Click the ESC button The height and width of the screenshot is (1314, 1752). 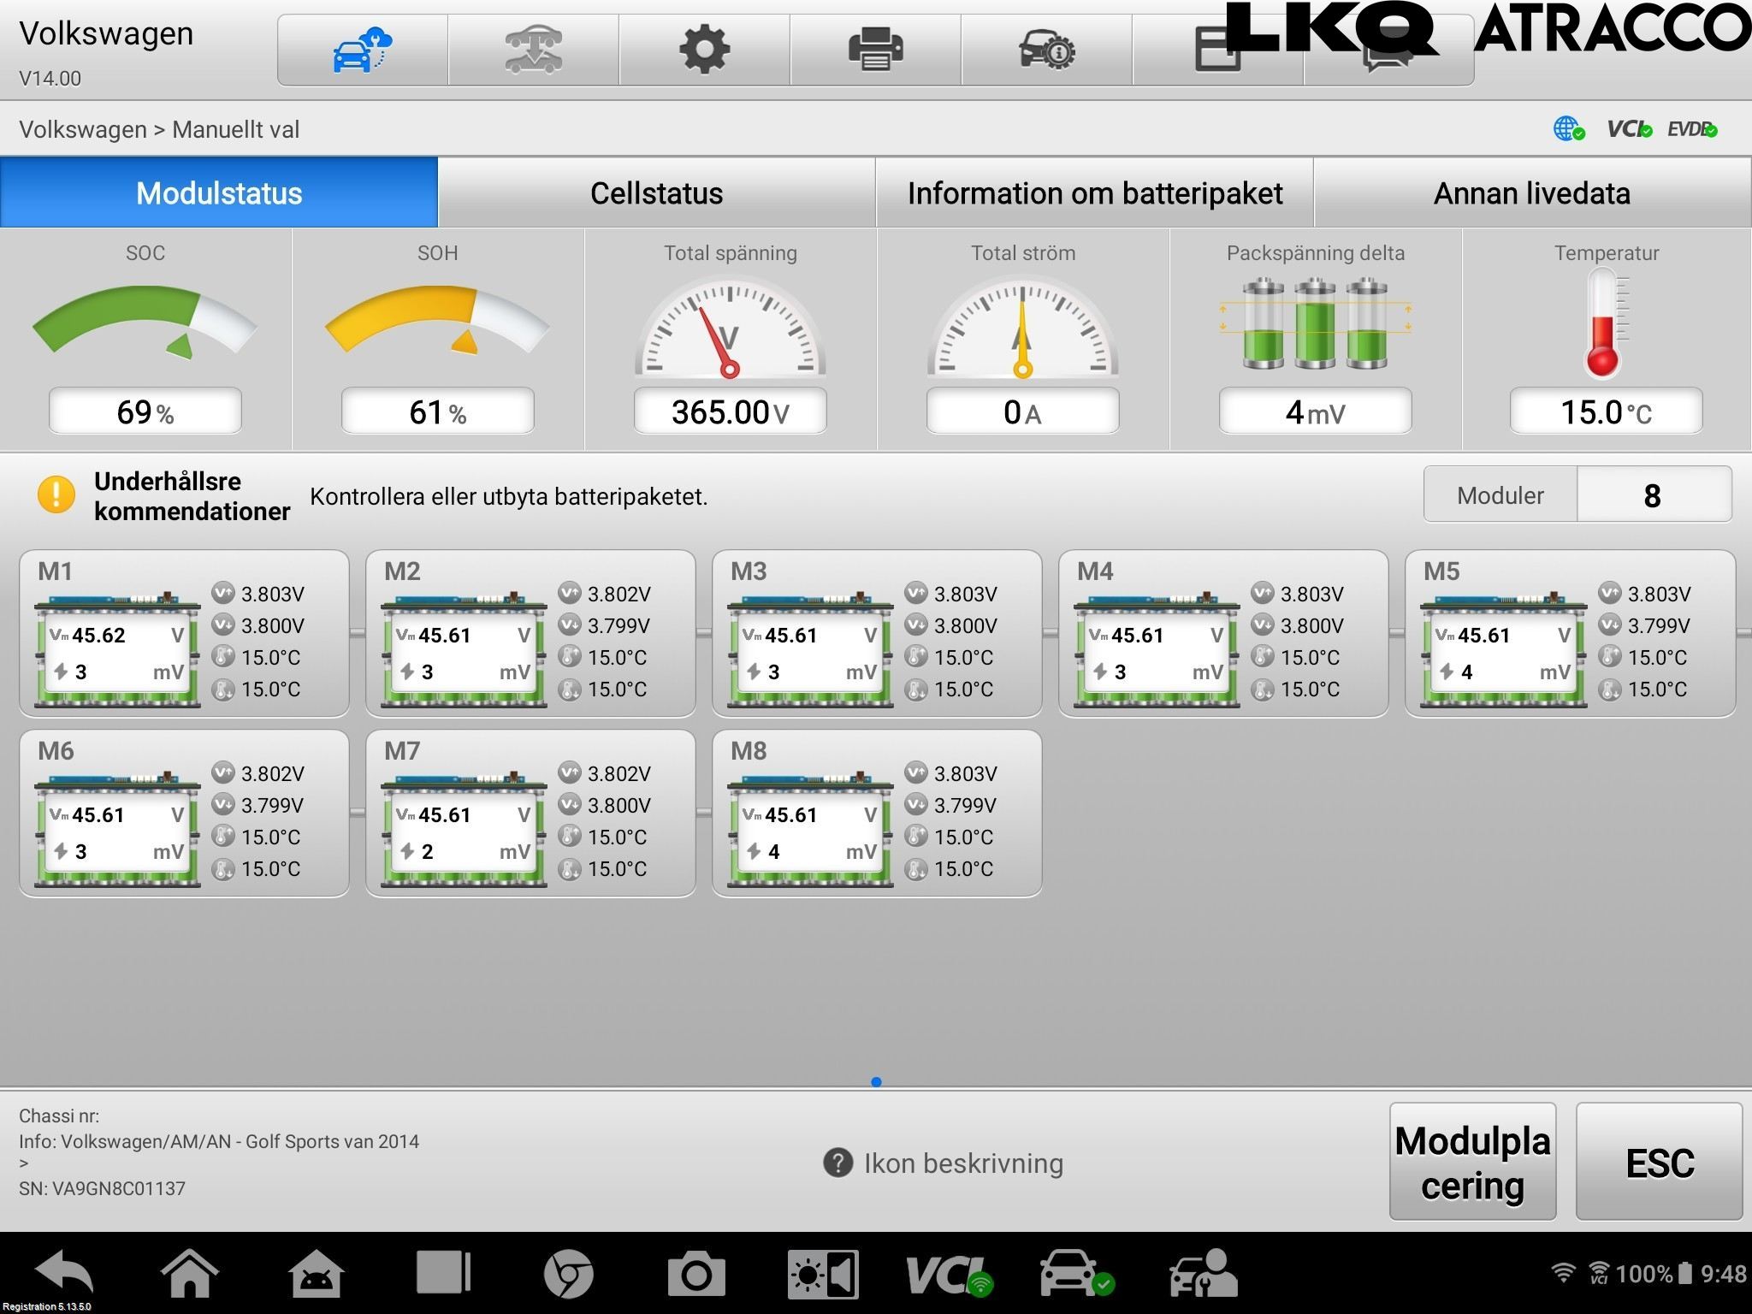tap(1659, 1162)
